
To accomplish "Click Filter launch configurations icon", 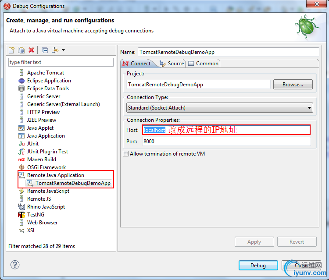I will [55, 50].
